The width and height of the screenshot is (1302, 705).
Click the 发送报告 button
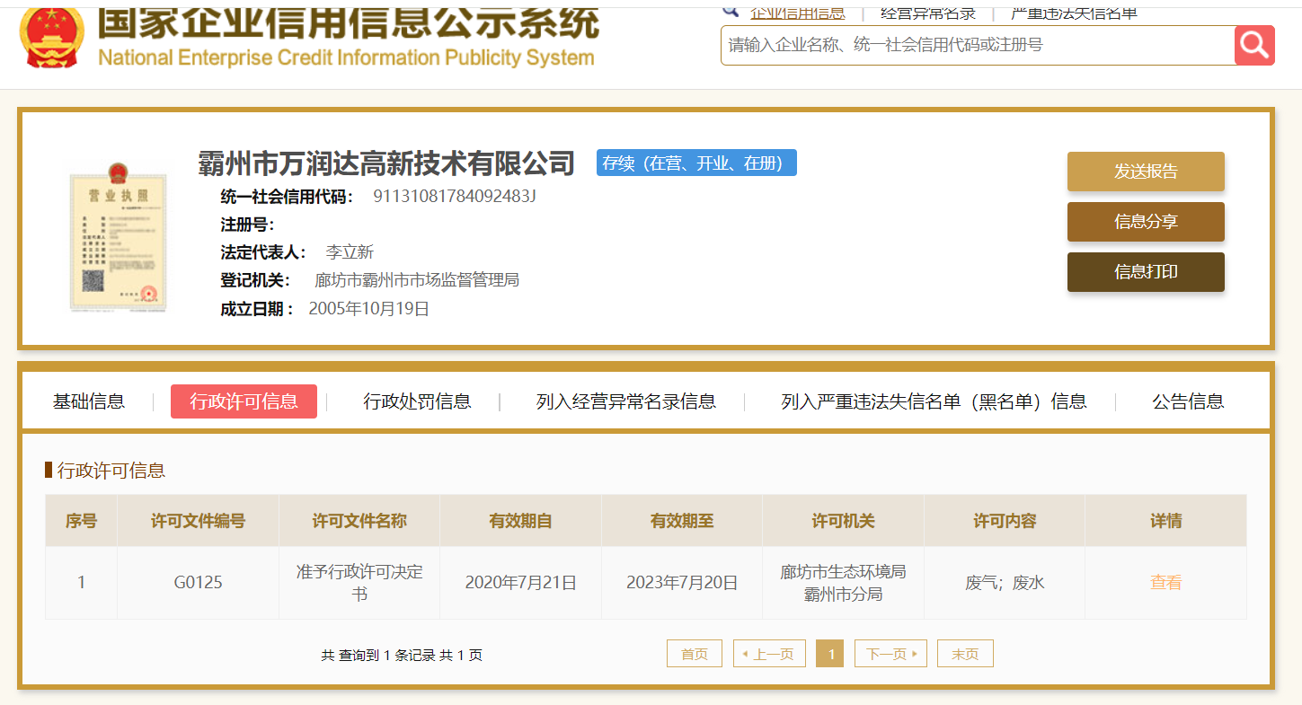click(x=1146, y=172)
